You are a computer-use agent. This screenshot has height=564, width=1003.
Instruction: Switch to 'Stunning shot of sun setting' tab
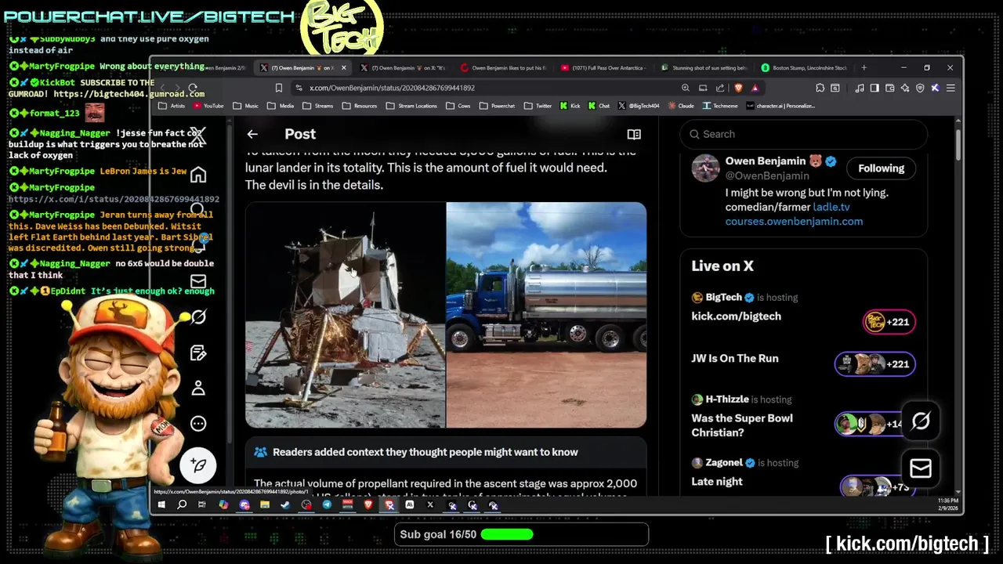pos(705,68)
